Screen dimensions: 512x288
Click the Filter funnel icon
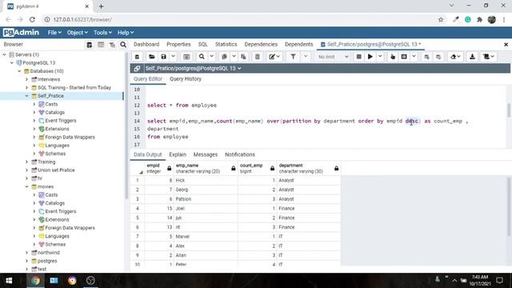point(294,57)
